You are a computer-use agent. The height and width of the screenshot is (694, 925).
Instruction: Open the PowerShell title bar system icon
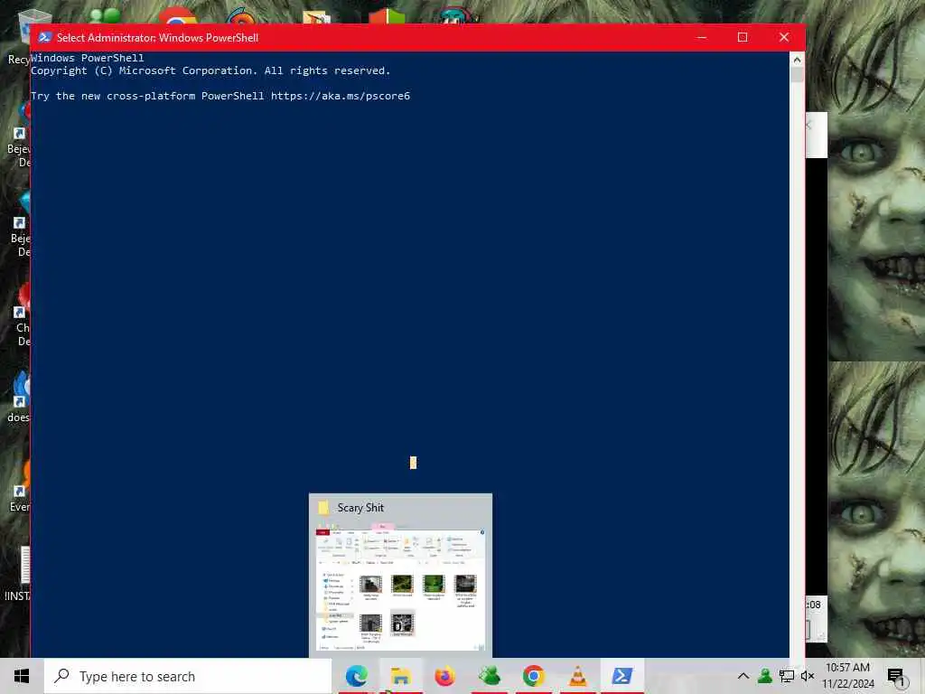click(45, 37)
